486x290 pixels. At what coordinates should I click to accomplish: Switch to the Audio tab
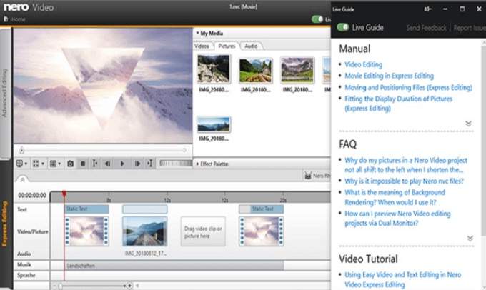pyautogui.click(x=251, y=46)
